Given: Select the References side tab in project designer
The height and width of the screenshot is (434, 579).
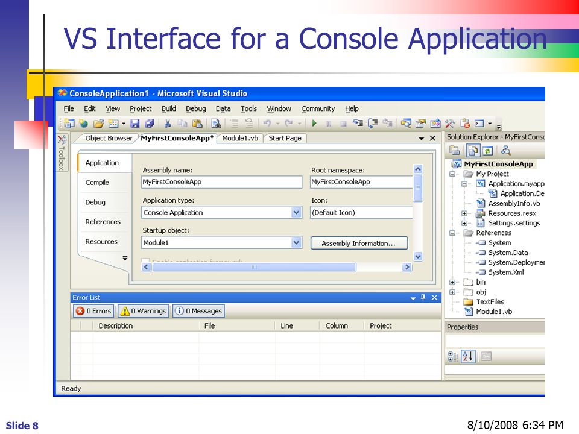Looking at the screenshot, I should [x=103, y=222].
